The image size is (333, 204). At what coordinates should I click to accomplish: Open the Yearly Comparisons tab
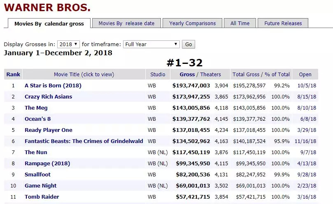(192, 23)
